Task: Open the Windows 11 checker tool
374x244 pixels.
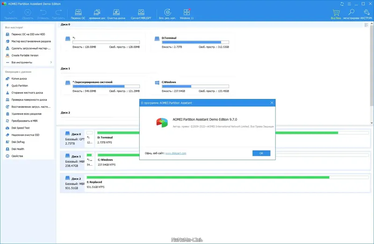Action: (187, 14)
